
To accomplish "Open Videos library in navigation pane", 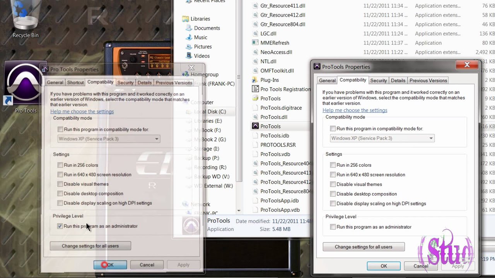I will point(189,56).
